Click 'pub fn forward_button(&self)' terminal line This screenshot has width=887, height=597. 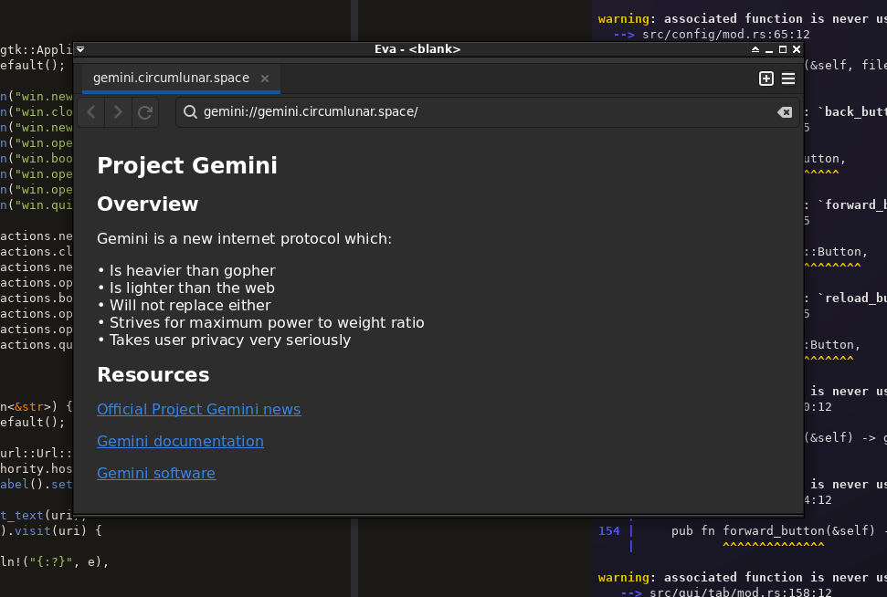pos(773,530)
